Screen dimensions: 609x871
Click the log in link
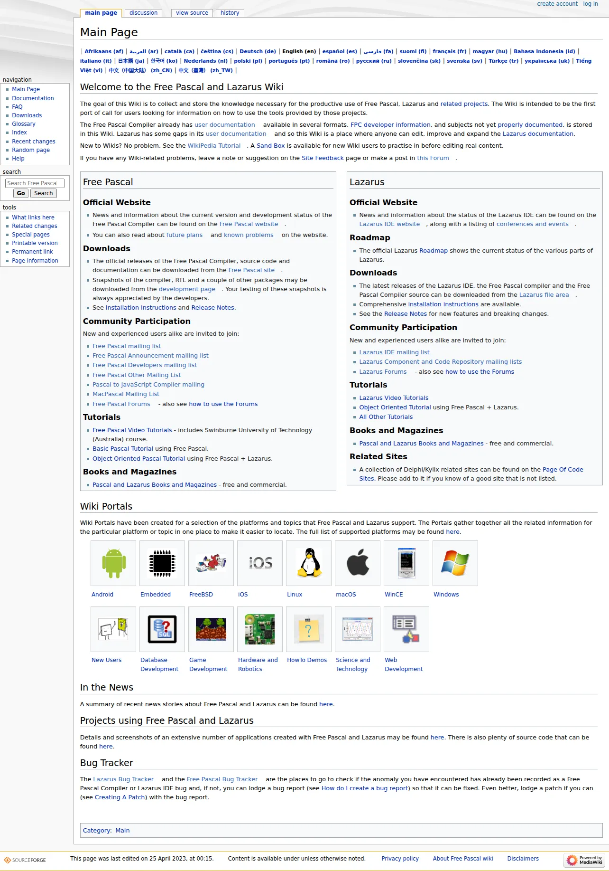pyautogui.click(x=591, y=4)
